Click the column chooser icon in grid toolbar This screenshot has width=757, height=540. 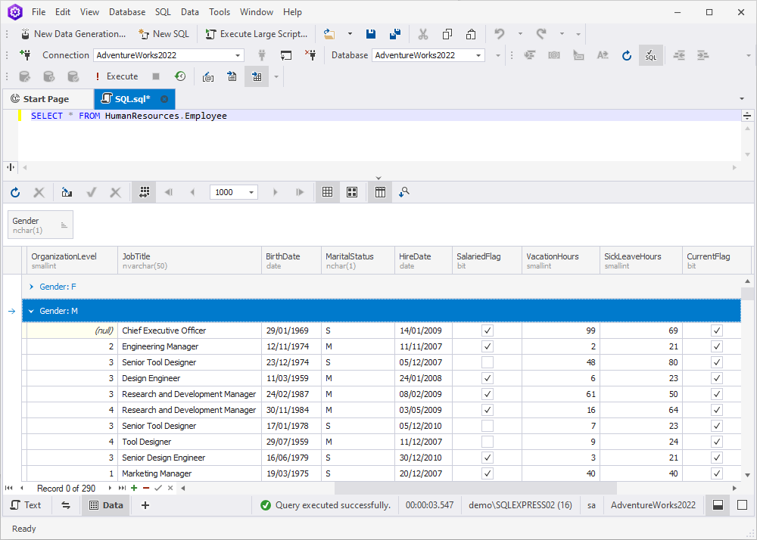tap(380, 192)
